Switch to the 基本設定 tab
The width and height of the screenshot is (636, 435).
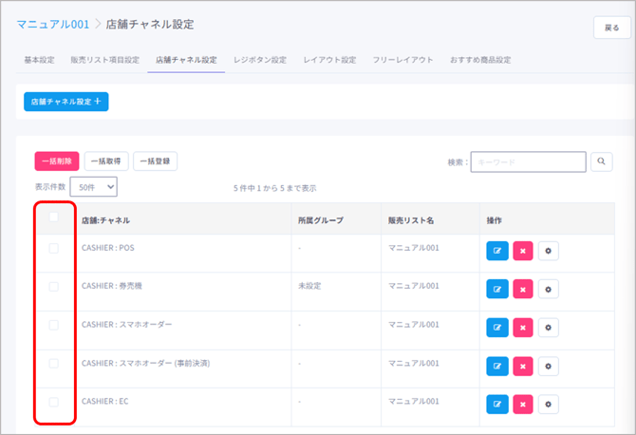[x=39, y=60]
